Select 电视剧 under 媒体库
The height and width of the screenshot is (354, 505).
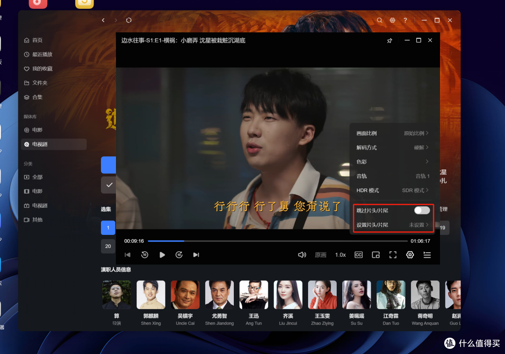click(x=54, y=144)
